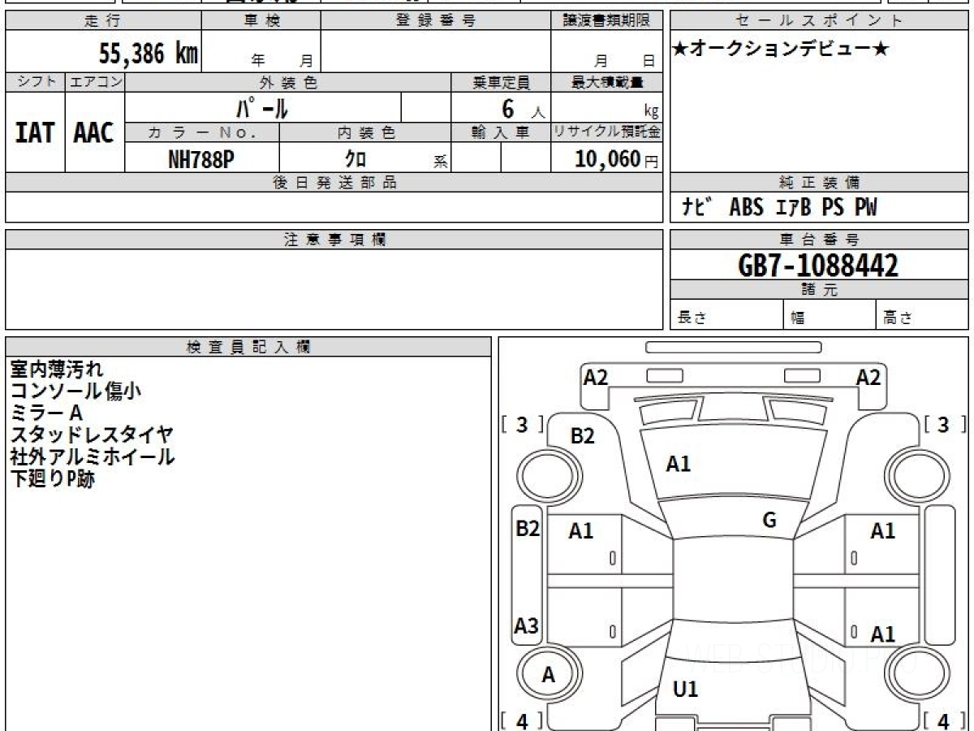This screenshot has width=974, height=731.
Task: Click the カラーNo. label
Action: [202, 132]
